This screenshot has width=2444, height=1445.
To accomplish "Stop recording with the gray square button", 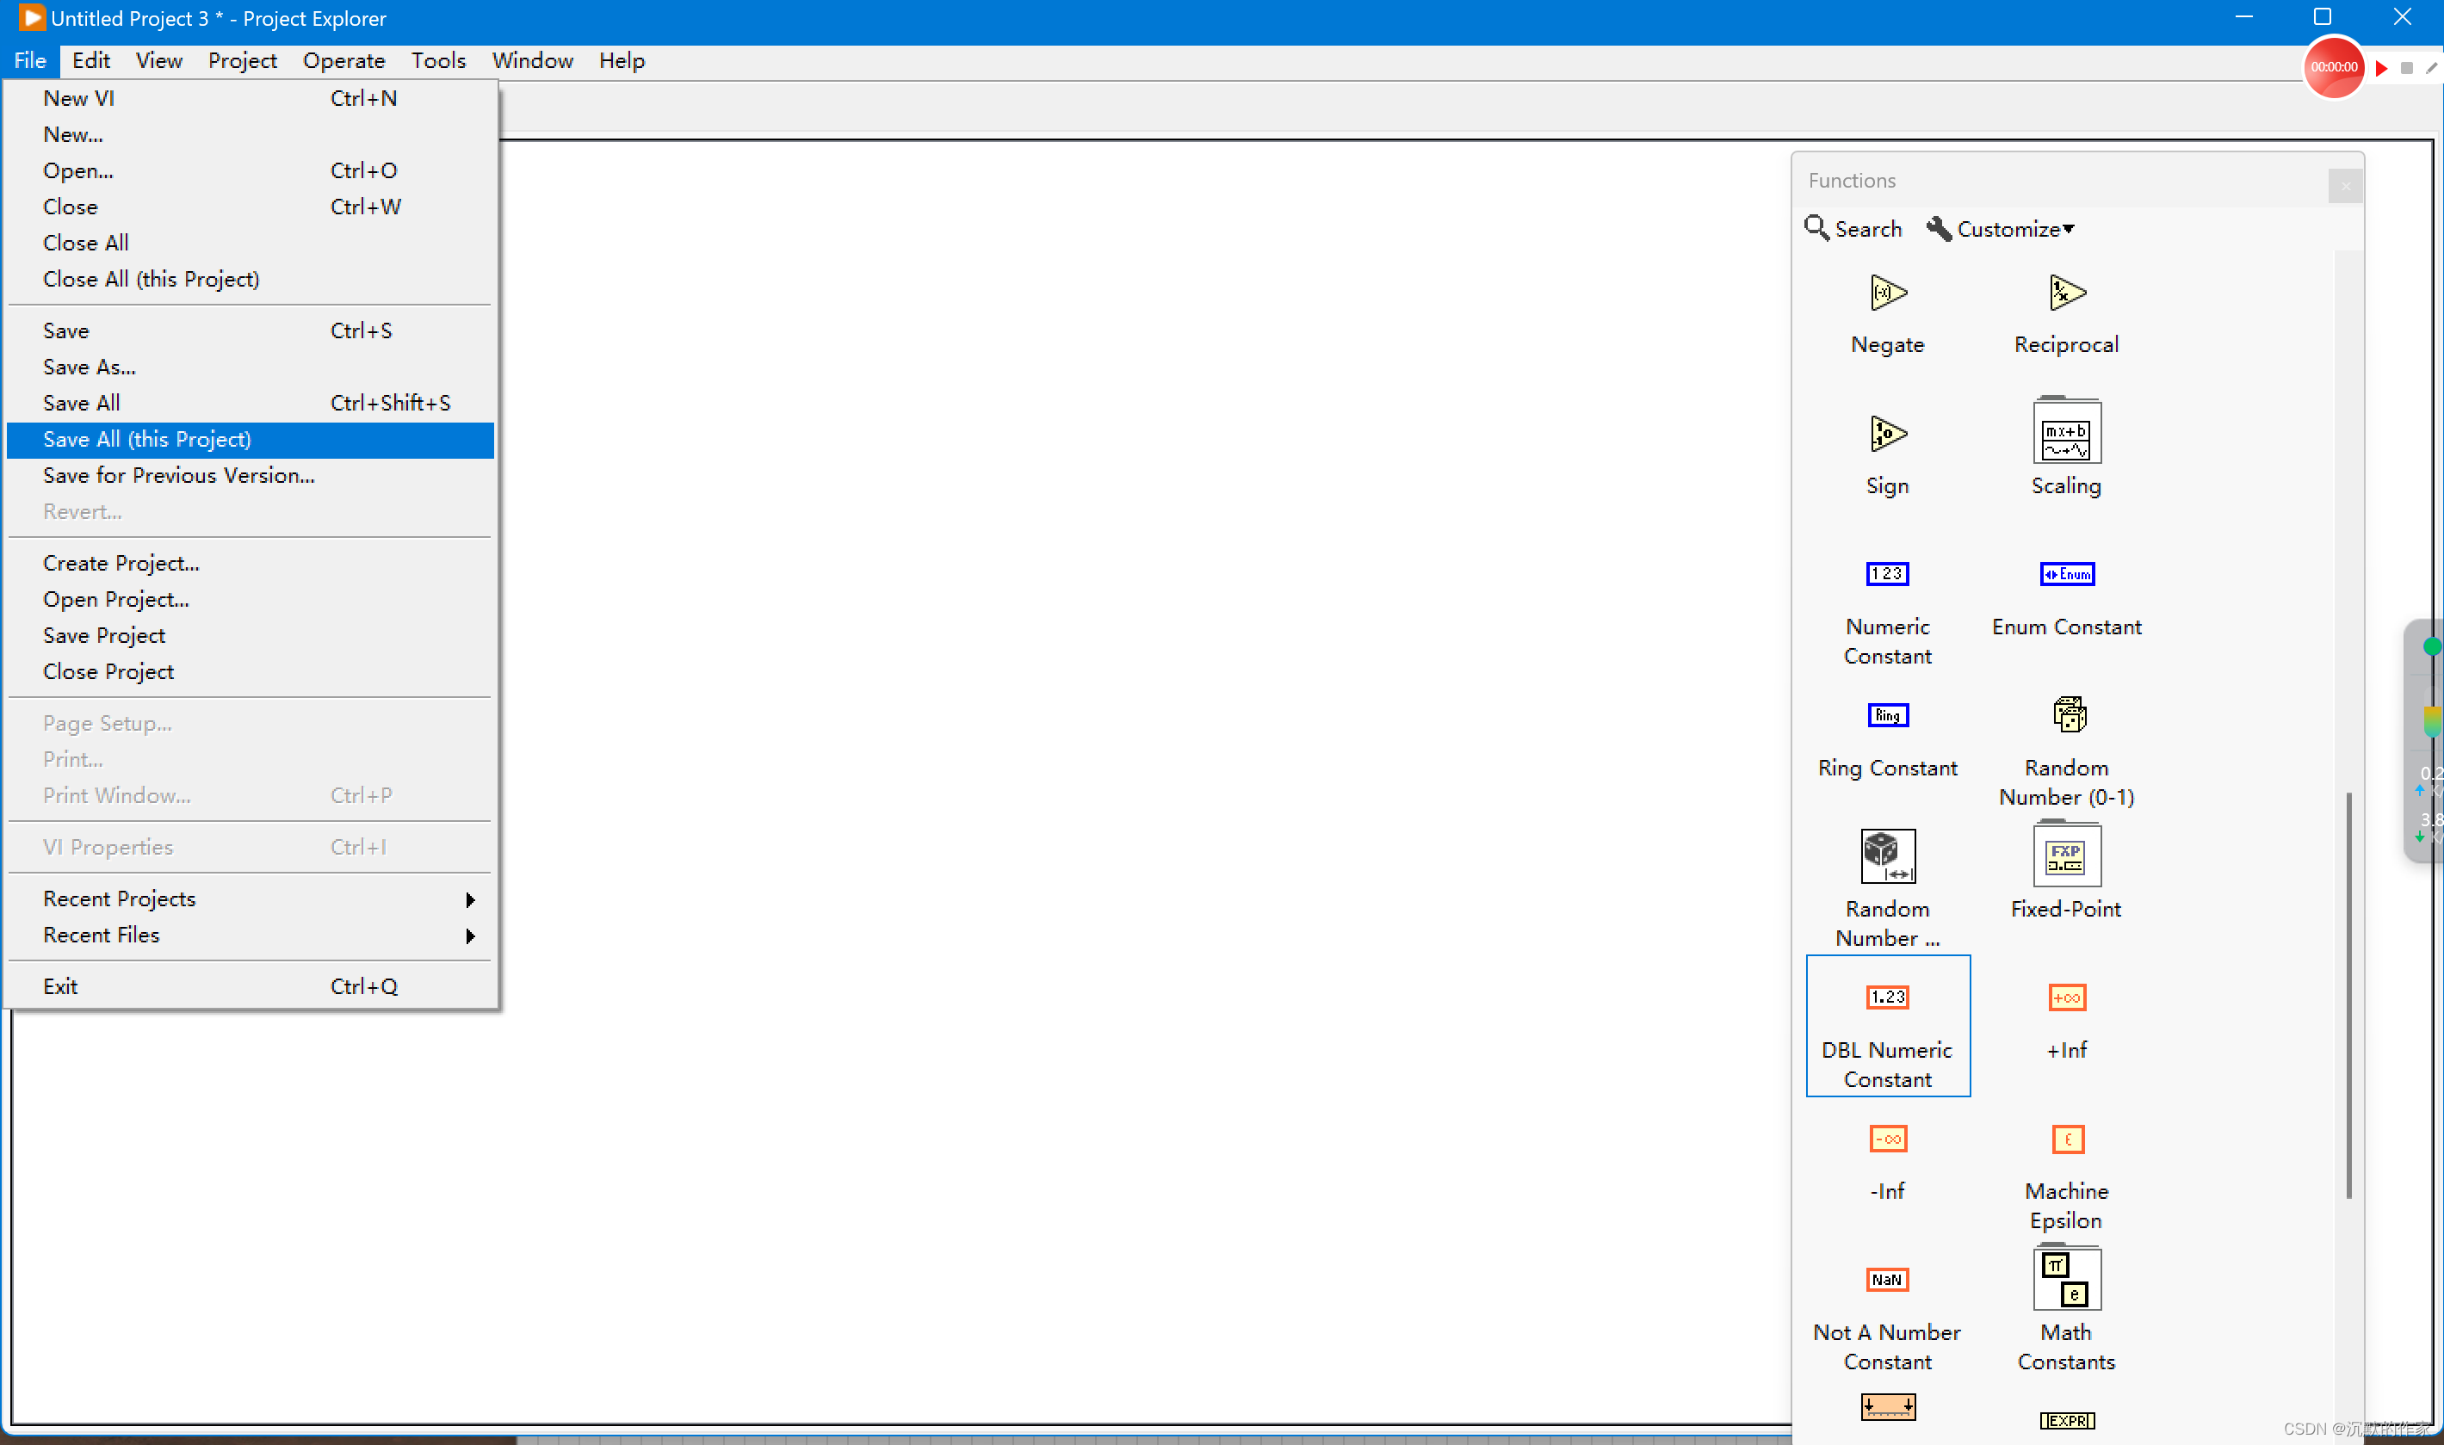I will tap(2406, 68).
